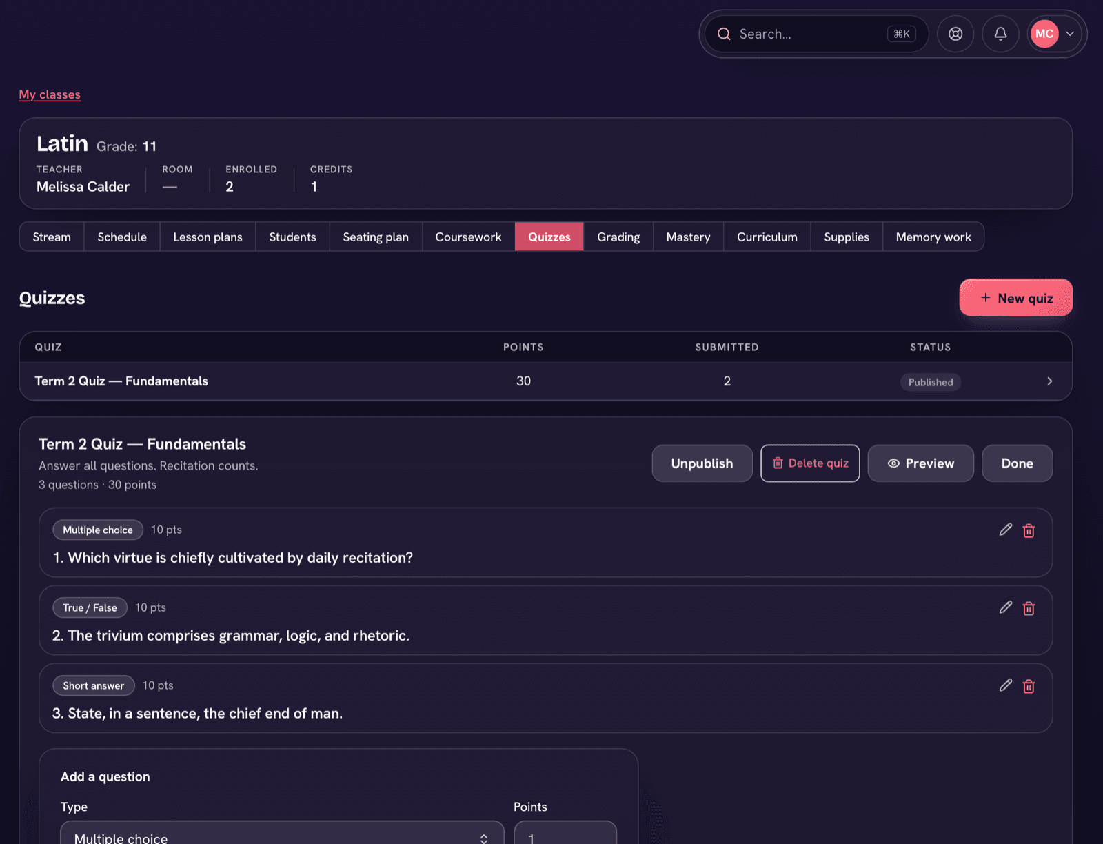
Task: Edit question 1 with the pencil icon
Action: click(1006, 530)
